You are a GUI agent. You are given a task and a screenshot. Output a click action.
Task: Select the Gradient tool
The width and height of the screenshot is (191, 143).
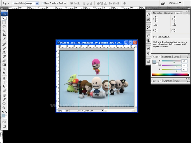4,65
